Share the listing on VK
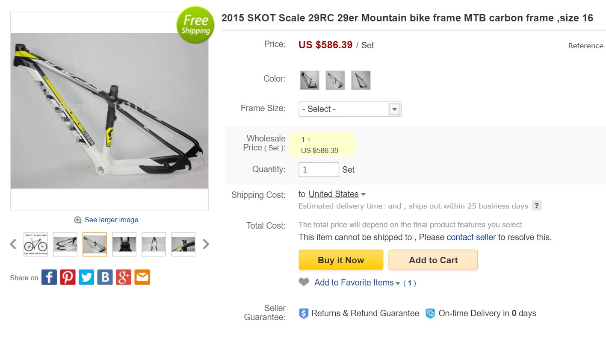 (x=105, y=278)
